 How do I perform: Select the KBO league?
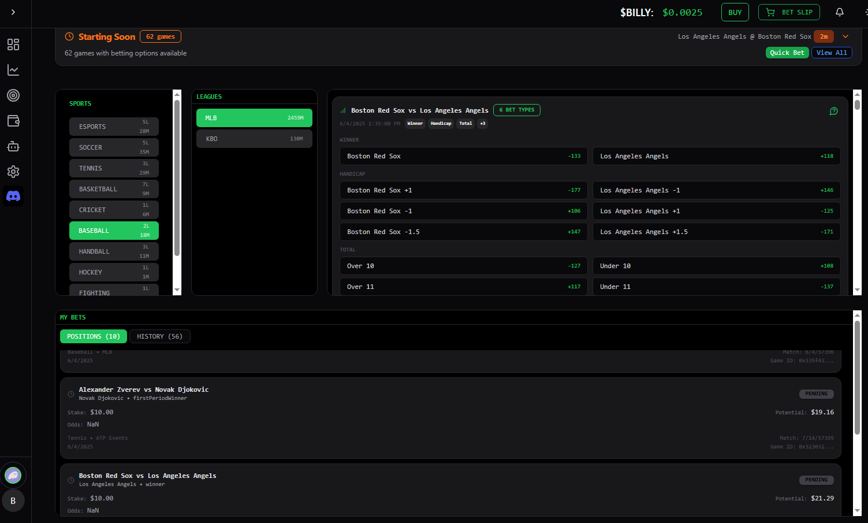[254, 139]
